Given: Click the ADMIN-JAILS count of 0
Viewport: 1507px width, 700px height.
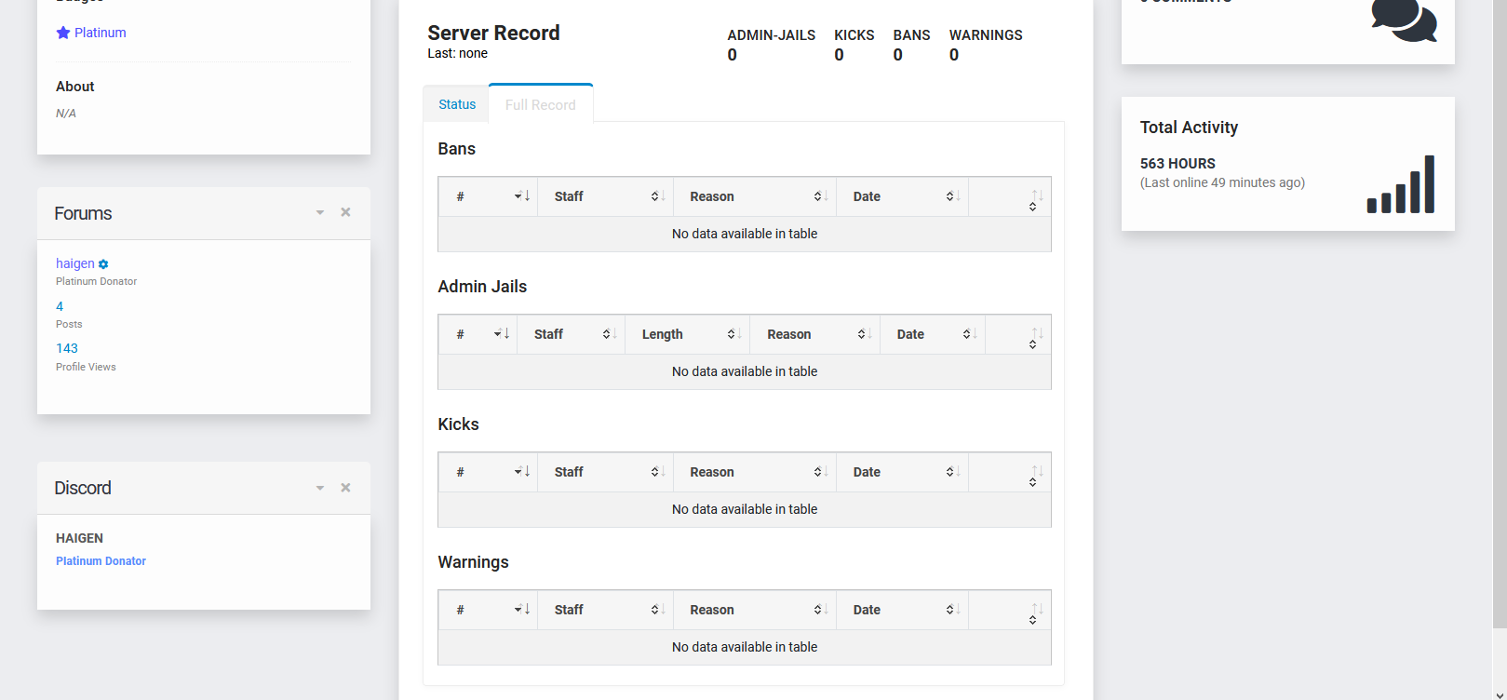Looking at the screenshot, I should tap(733, 55).
